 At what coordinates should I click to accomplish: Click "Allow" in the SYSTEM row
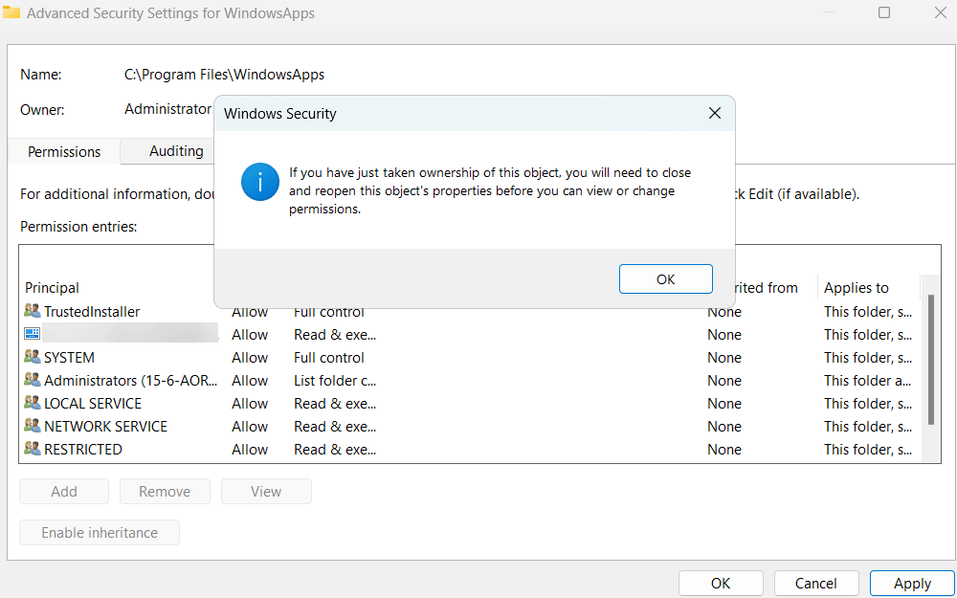click(x=250, y=357)
